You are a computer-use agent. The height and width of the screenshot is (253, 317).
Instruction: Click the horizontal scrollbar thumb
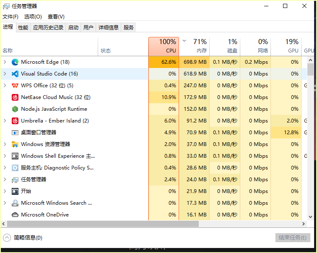point(103,224)
